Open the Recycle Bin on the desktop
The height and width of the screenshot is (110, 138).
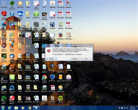[4, 4]
